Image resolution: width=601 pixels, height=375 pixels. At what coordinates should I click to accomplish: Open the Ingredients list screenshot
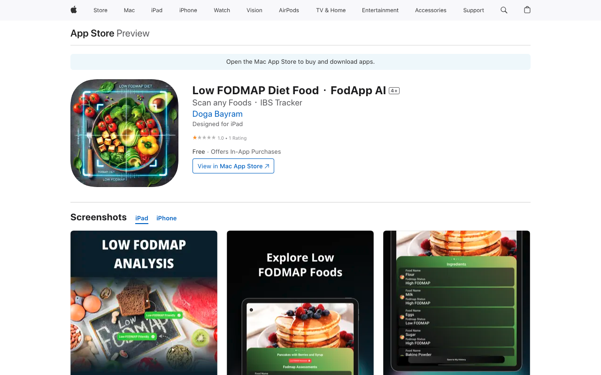pos(456,303)
